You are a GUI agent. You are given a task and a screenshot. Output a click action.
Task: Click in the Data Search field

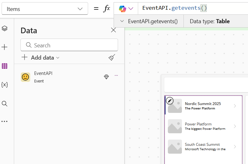pos(69,45)
